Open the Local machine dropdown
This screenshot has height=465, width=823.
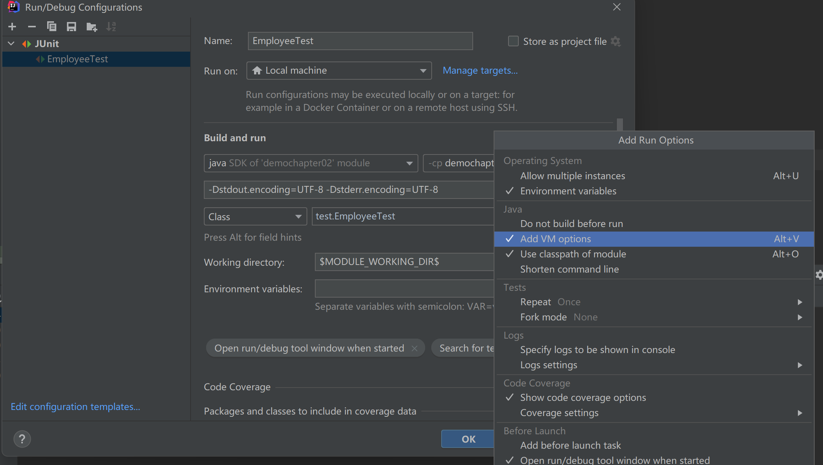click(x=339, y=71)
